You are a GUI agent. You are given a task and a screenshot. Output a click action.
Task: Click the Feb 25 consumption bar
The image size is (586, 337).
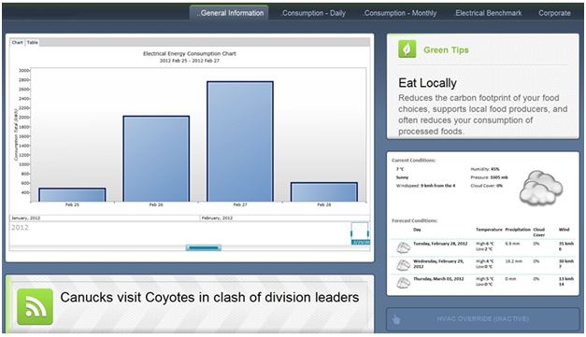pyautogui.click(x=72, y=195)
